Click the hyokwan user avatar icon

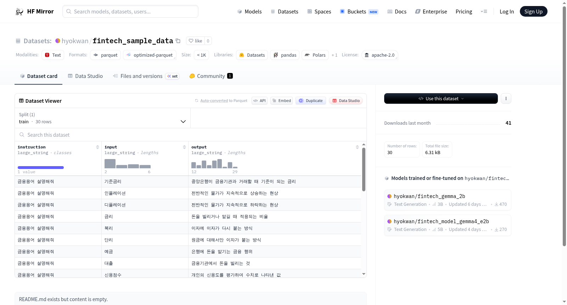[x=58, y=41]
